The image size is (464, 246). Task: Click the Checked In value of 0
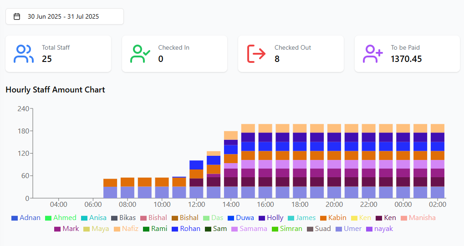tap(161, 59)
